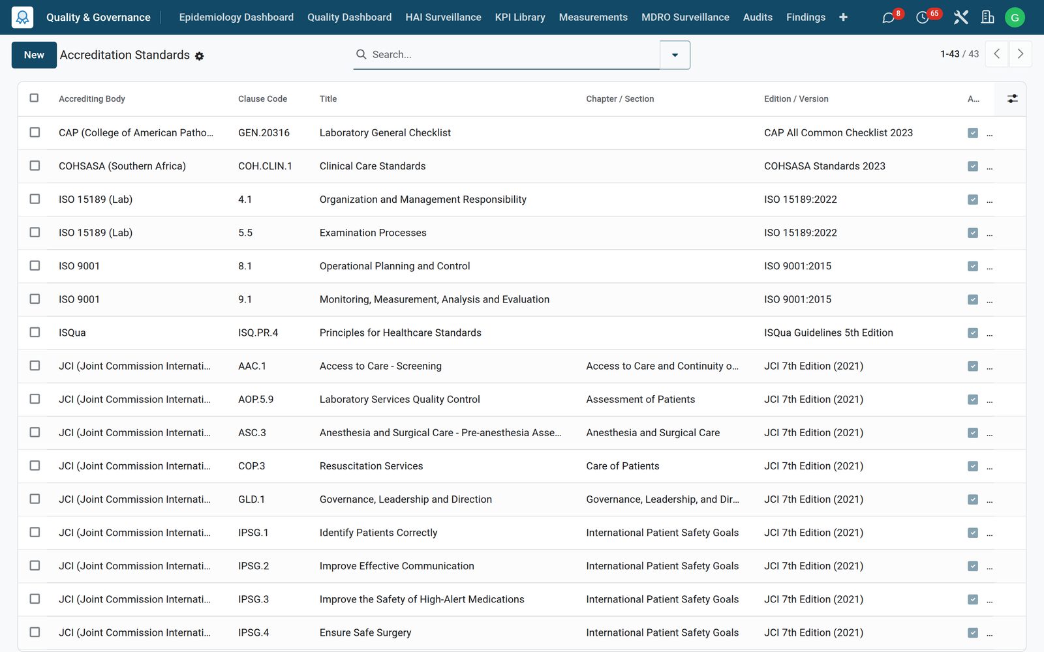Image resolution: width=1044 pixels, height=652 pixels.
Task: Open the Findings menu
Action: [x=806, y=18]
